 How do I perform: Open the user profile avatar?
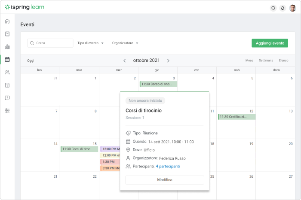click(292, 8)
